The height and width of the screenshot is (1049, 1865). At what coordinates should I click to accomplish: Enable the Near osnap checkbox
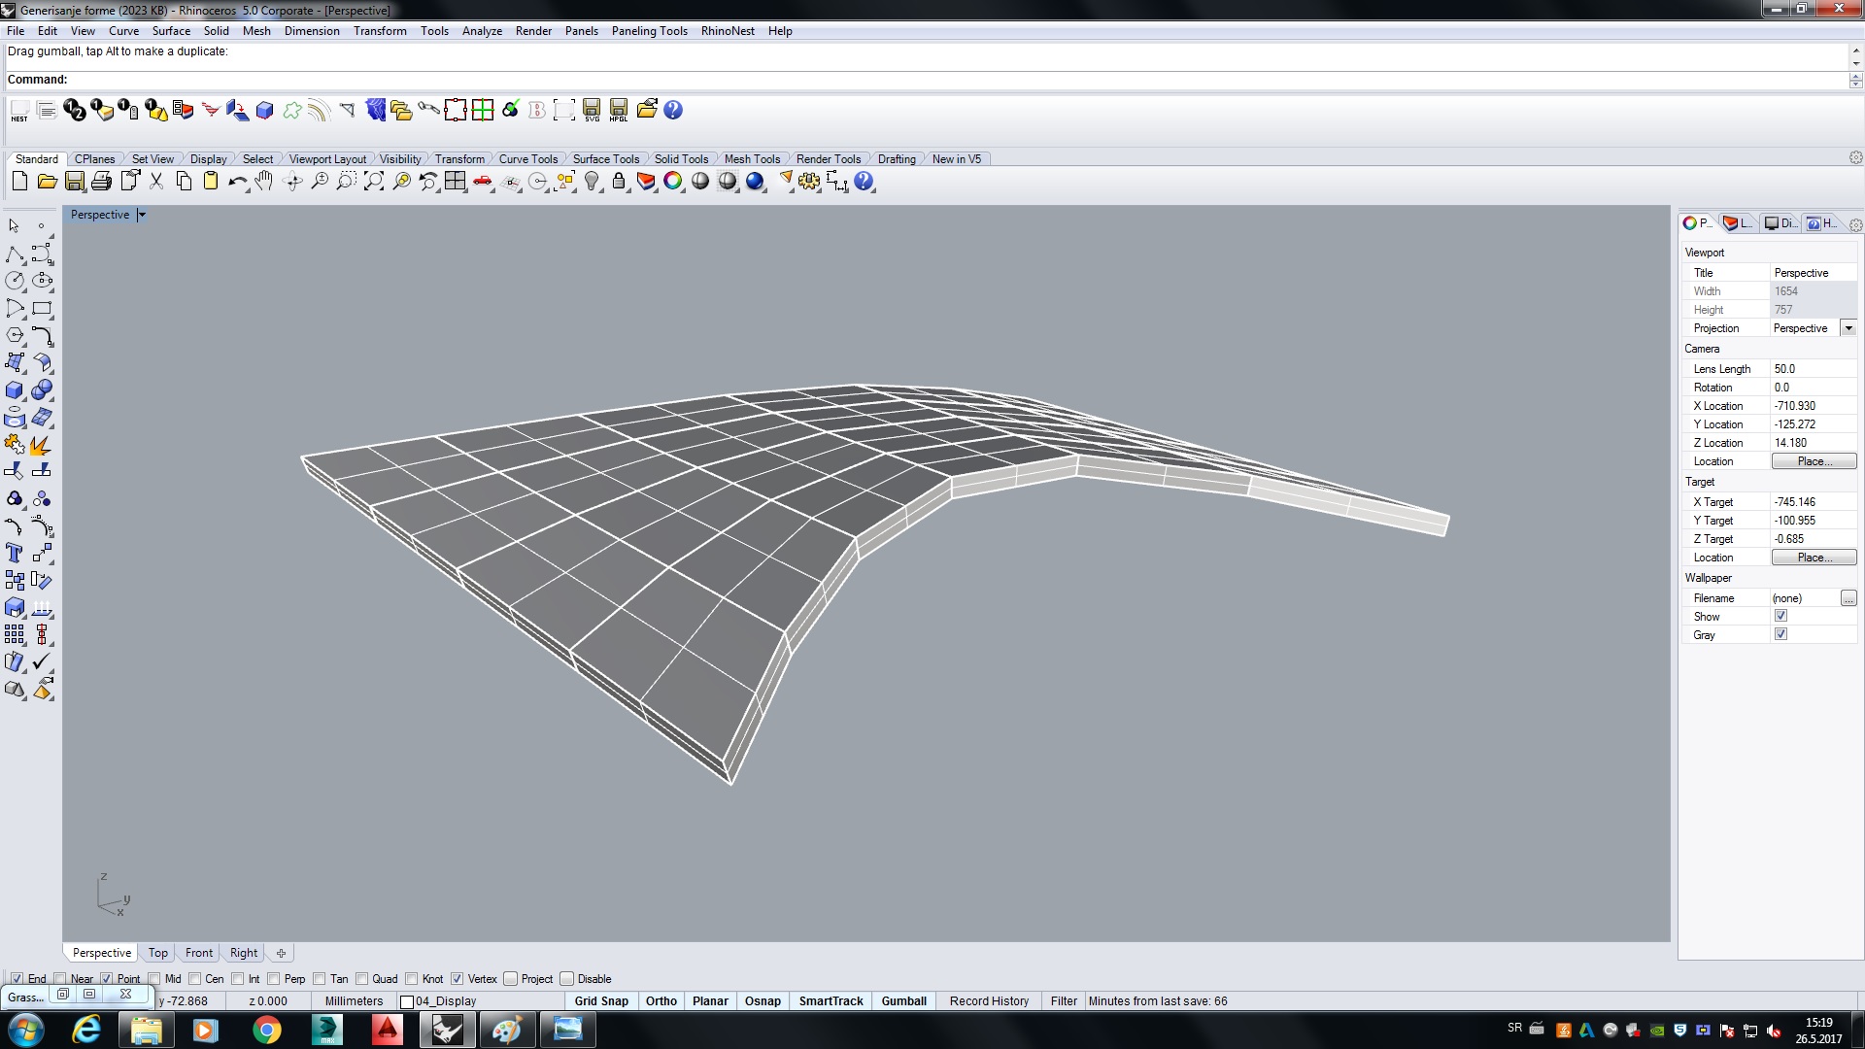60,979
